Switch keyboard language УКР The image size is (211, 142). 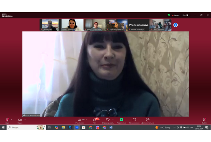(x=192, y=127)
